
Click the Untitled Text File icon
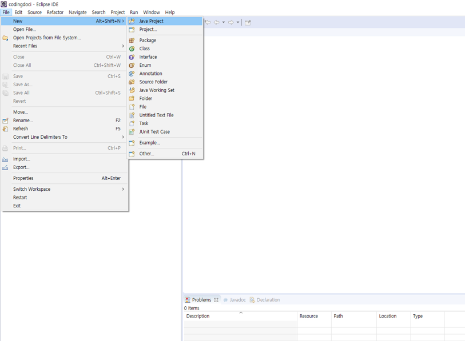(132, 115)
